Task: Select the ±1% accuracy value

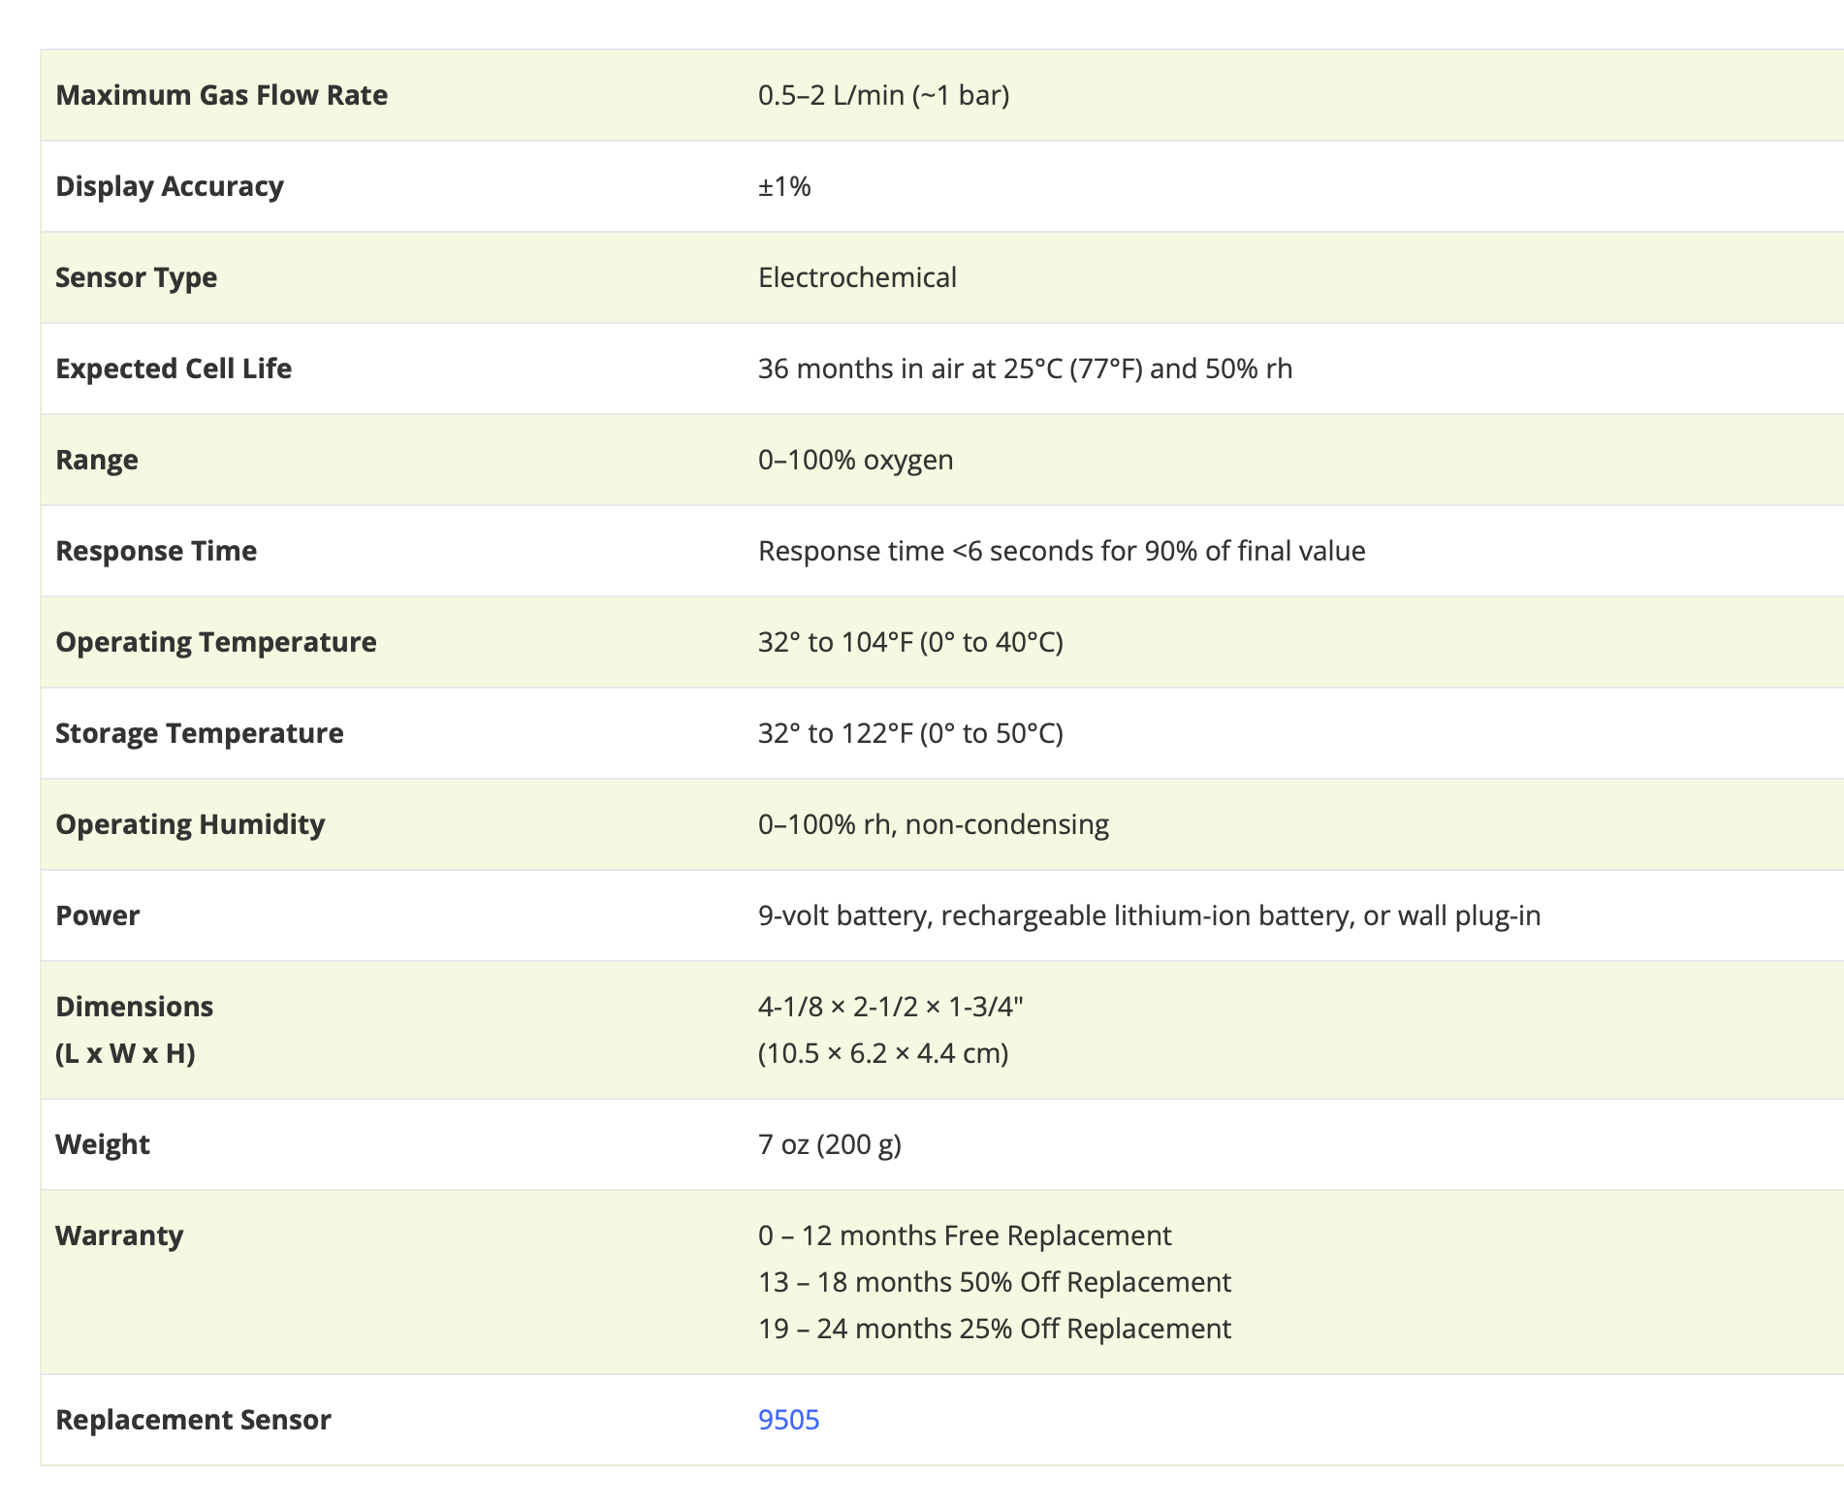Action: [x=784, y=186]
